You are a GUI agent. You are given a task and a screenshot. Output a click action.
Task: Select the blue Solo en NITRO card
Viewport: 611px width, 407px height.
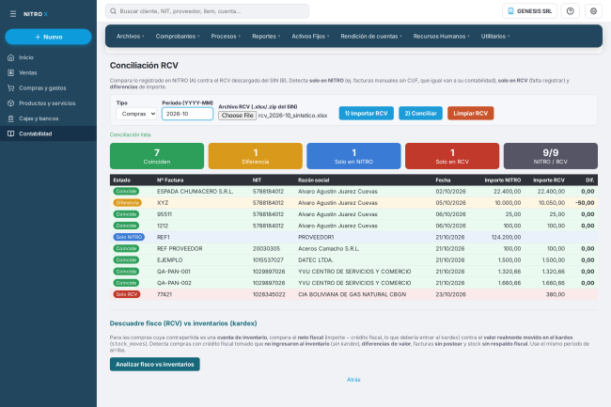[353, 156]
